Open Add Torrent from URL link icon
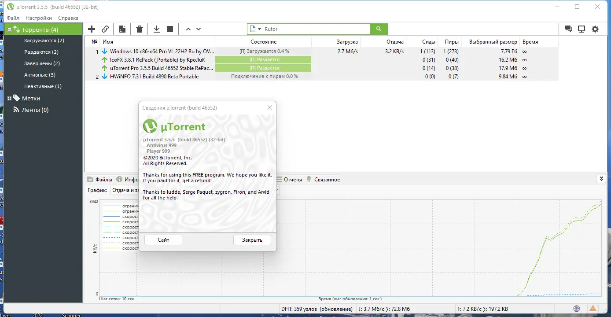611x317 pixels. pos(105,29)
